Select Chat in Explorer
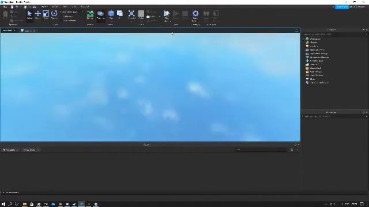This screenshot has height=207, width=369. (x=312, y=79)
